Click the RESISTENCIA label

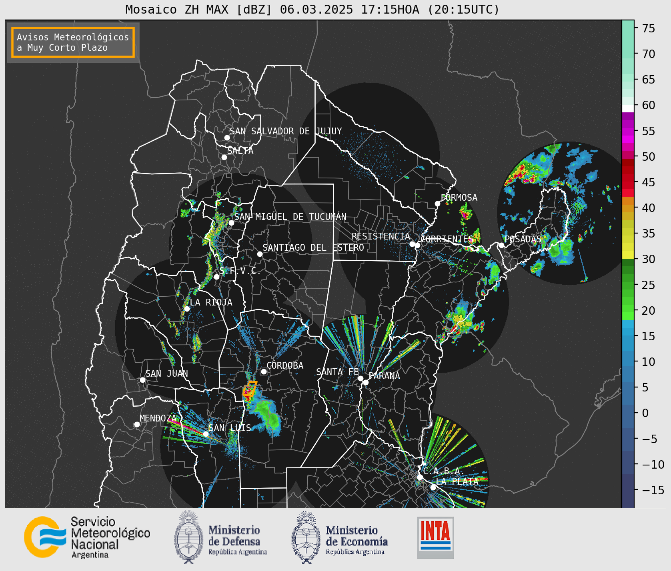(x=381, y=236)
